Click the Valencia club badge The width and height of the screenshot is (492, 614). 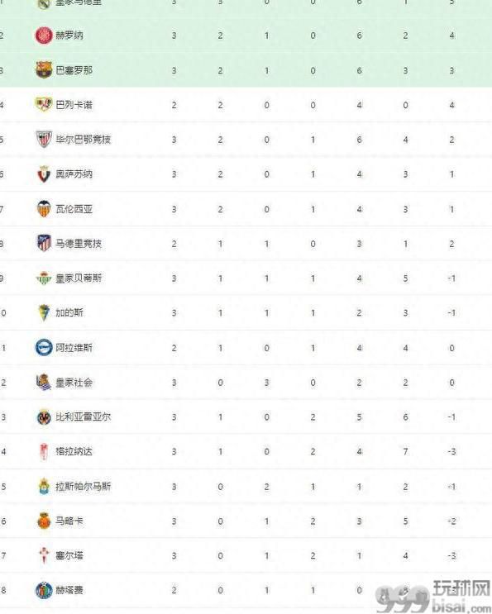44,209
